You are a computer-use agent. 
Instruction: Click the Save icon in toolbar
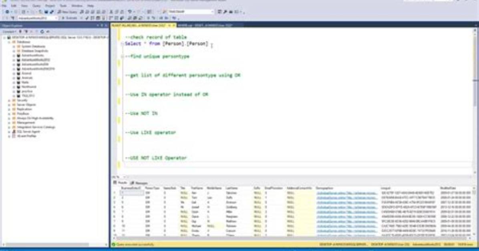46,12
